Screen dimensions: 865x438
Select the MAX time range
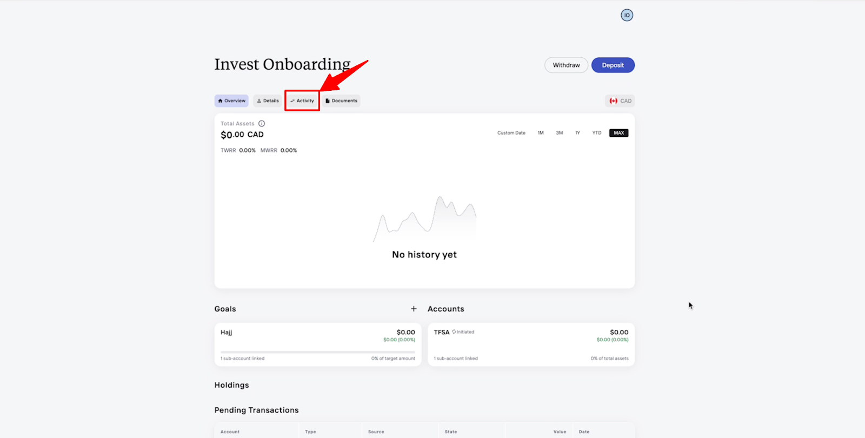pyautogui.click(x=618, y=133)
